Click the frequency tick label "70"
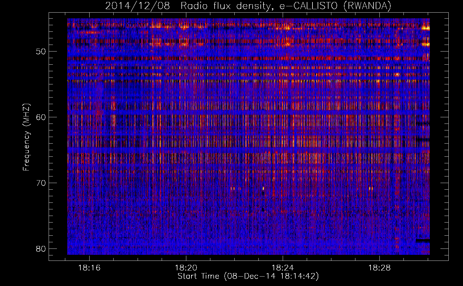This screenshot has width=463, height=286. coord(41,183)
